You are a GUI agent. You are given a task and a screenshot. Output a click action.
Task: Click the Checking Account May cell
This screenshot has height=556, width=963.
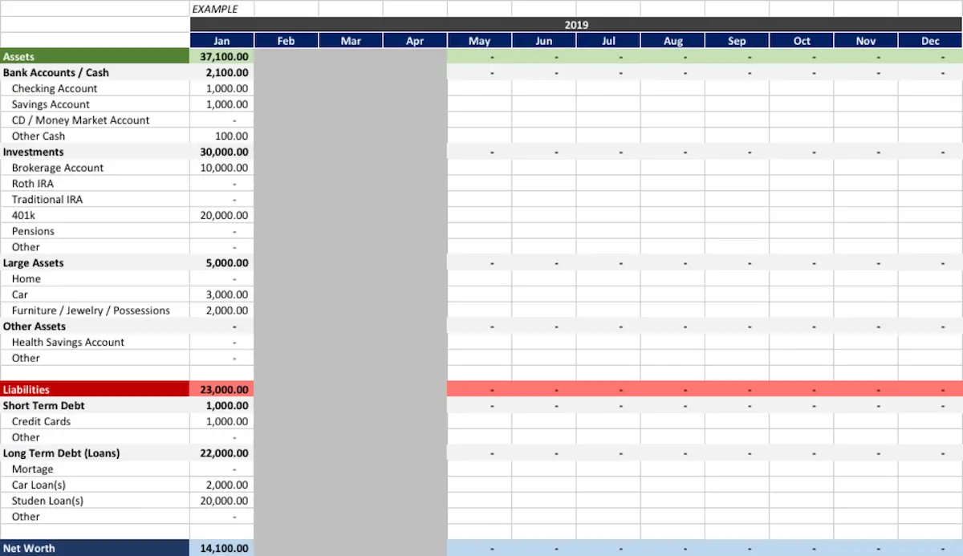click(x=480, y=88)
